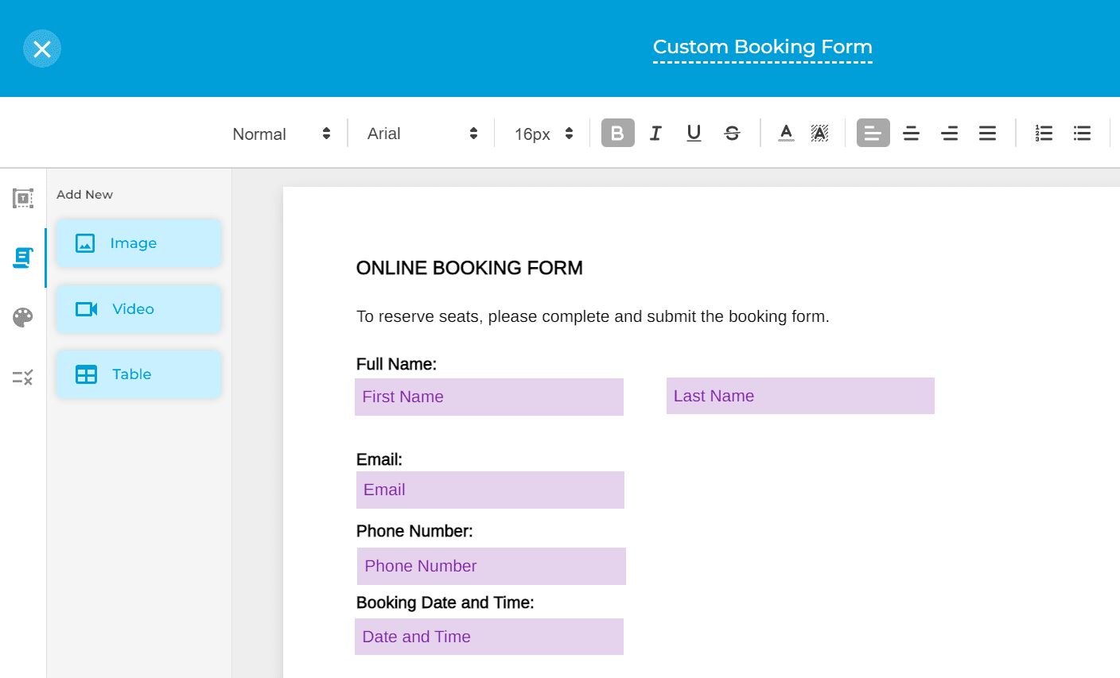Open the Arial font family dropdown
The width and height of the screenshot is (1120, 678).
click(x=420, y=133)
